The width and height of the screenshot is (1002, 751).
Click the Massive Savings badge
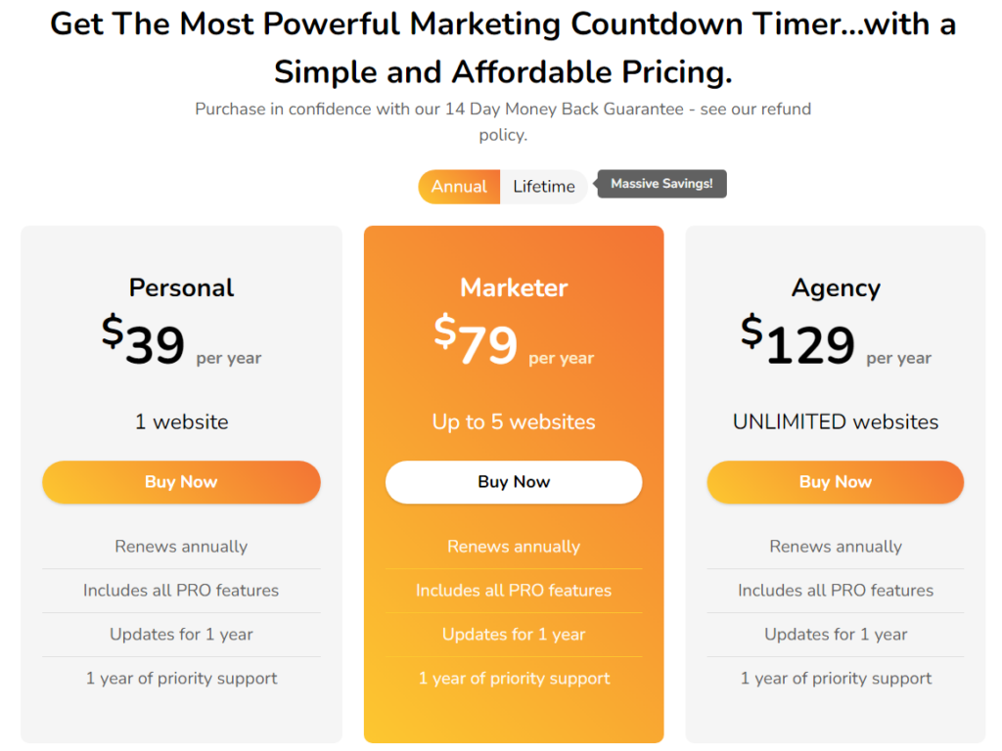coord(660,183)
